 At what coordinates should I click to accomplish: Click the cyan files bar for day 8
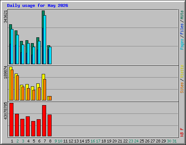(x=50, y=55)
